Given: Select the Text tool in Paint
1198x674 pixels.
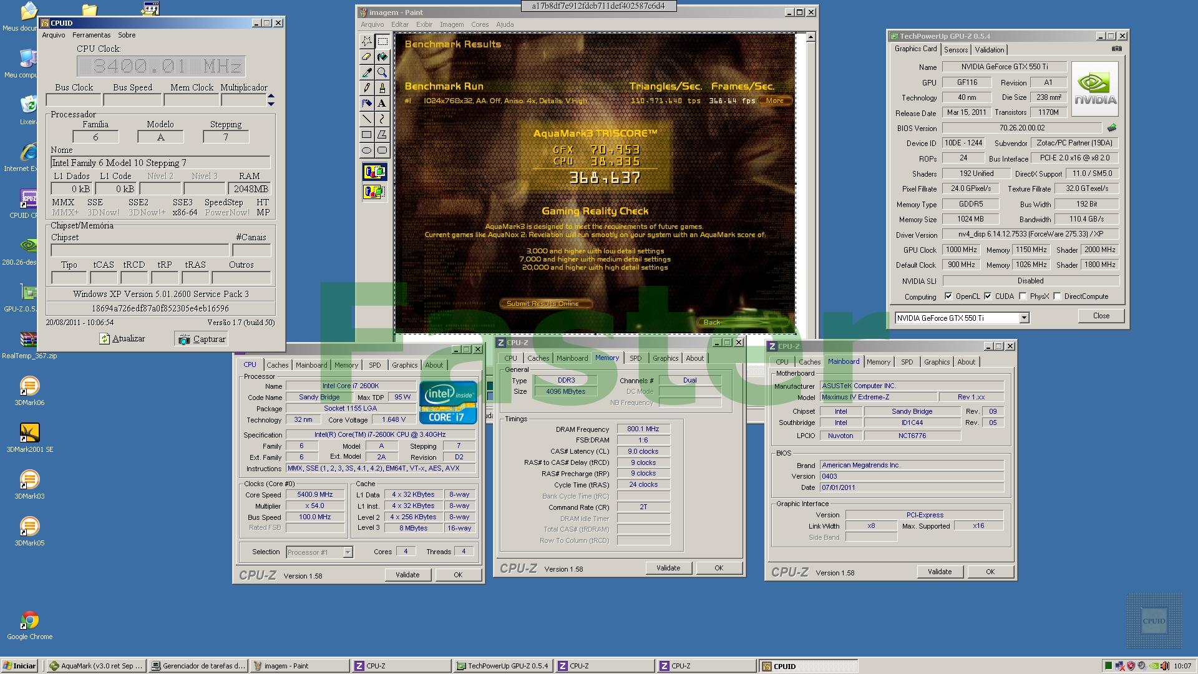Looking at the screenshot, I should [x=382, y=104].
